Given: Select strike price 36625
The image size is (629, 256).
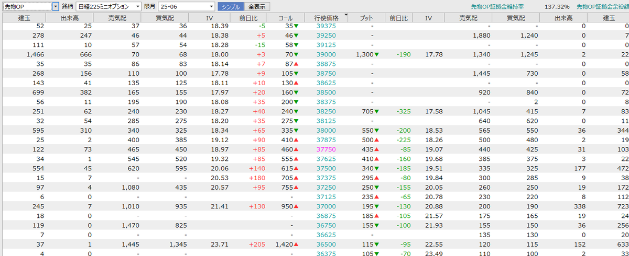Looking at the screenshot, I should click(x=327, y=235).
